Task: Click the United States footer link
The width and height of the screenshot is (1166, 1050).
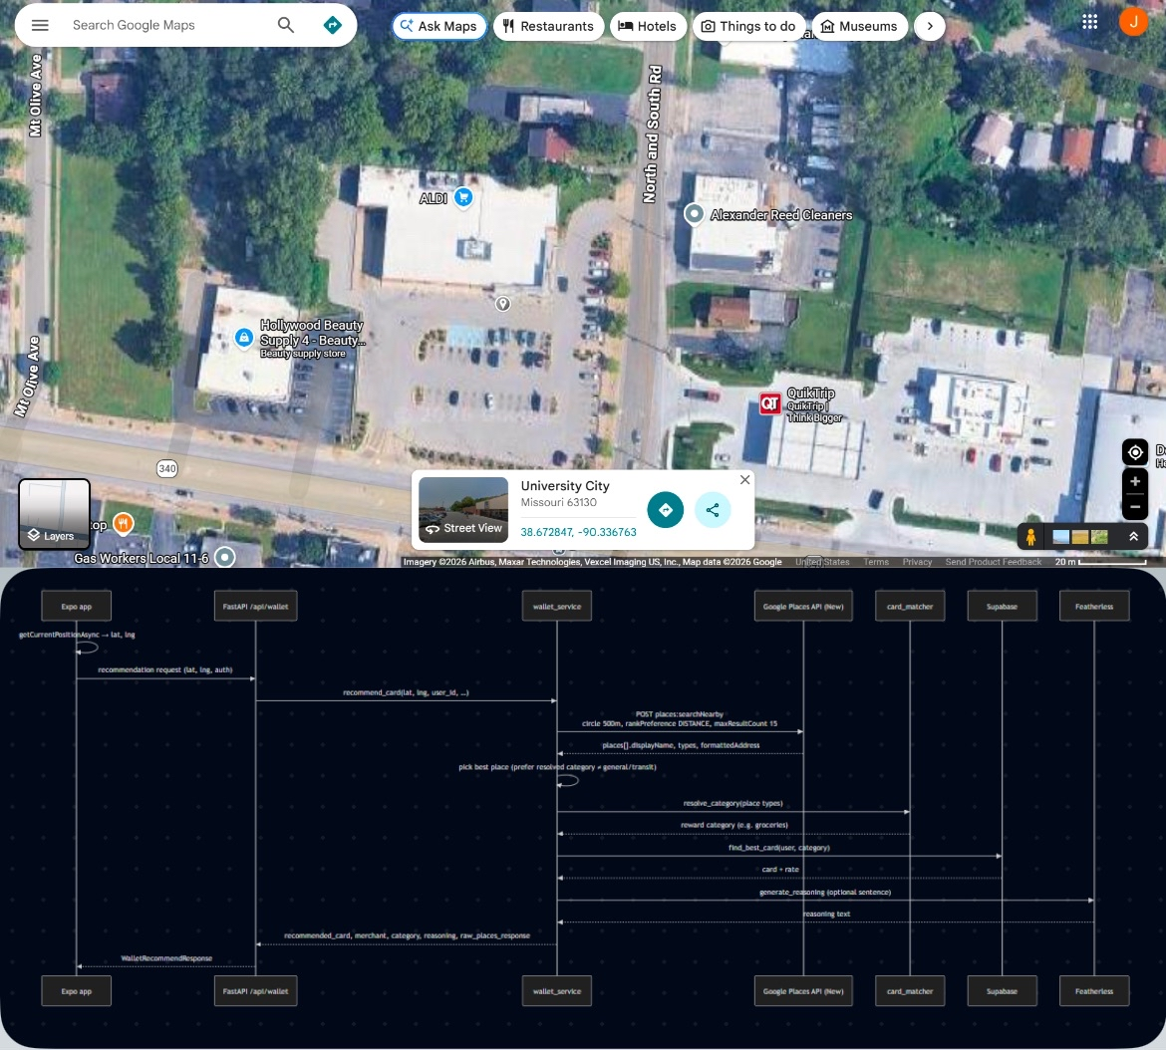Action: 822,562
